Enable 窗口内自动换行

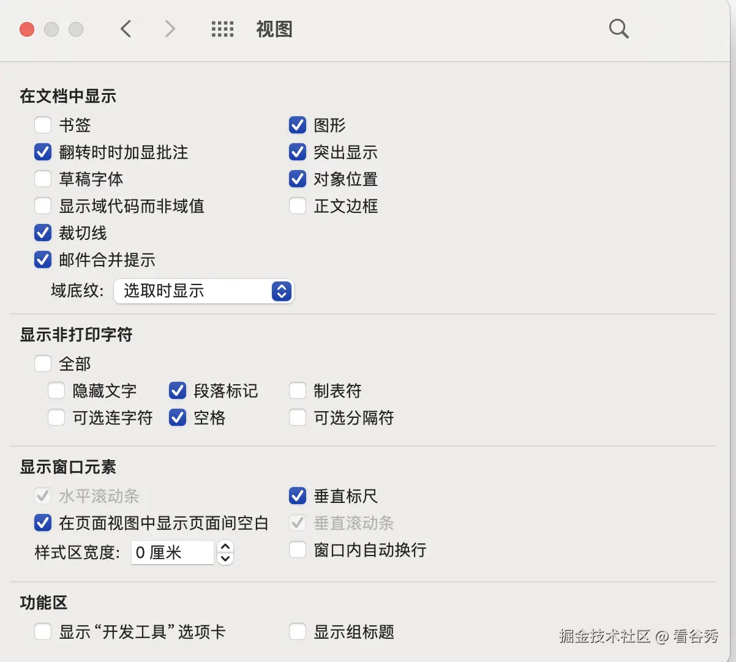point(298,549)
